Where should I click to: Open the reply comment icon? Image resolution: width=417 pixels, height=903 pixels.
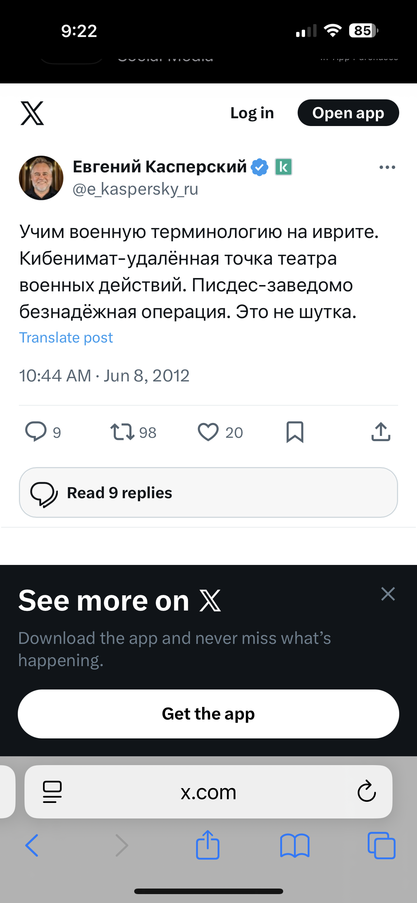coord(36,432)
